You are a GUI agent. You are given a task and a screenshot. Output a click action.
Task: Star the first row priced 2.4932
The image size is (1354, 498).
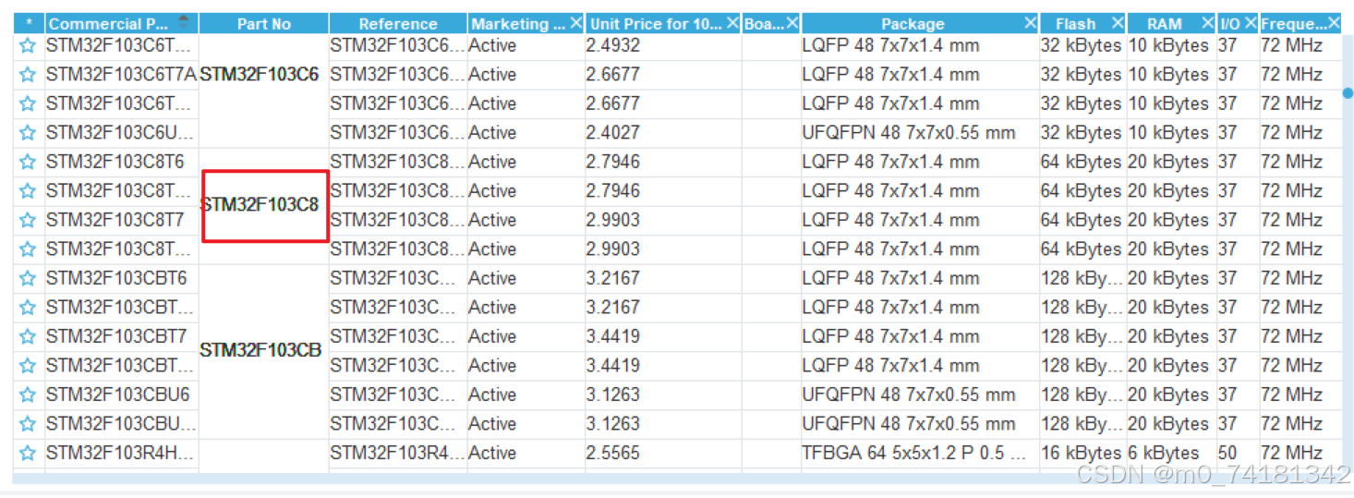pos(28,45)
